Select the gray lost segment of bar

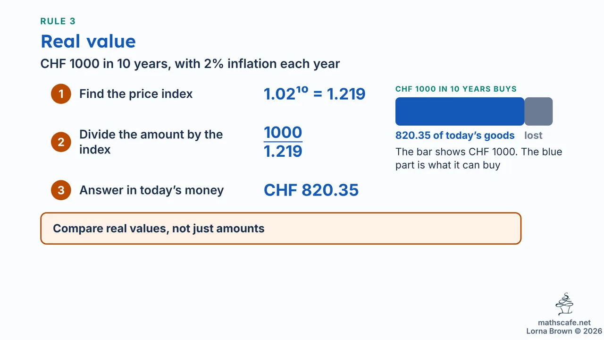pyautogui.click(x=538, y=111)
